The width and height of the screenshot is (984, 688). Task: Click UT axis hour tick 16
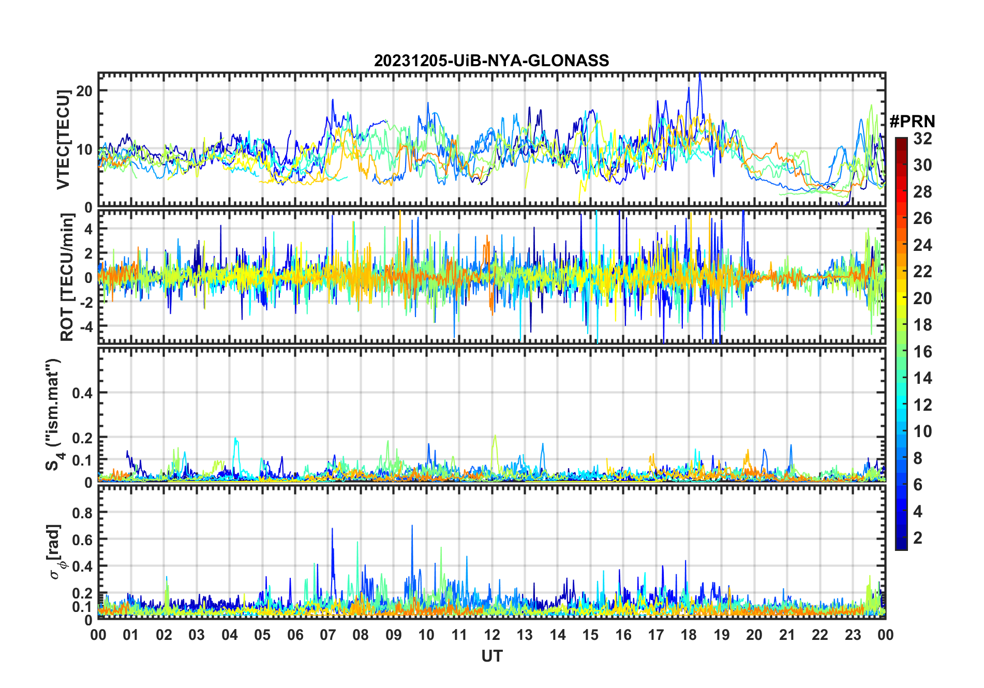coord(623,635)
